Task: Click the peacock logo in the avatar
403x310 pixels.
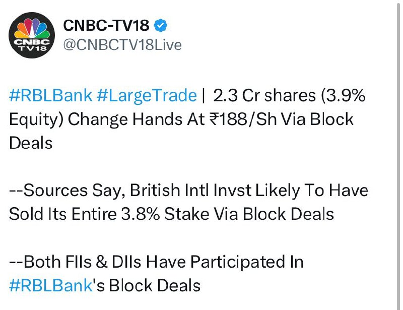Action: (32, 28)
